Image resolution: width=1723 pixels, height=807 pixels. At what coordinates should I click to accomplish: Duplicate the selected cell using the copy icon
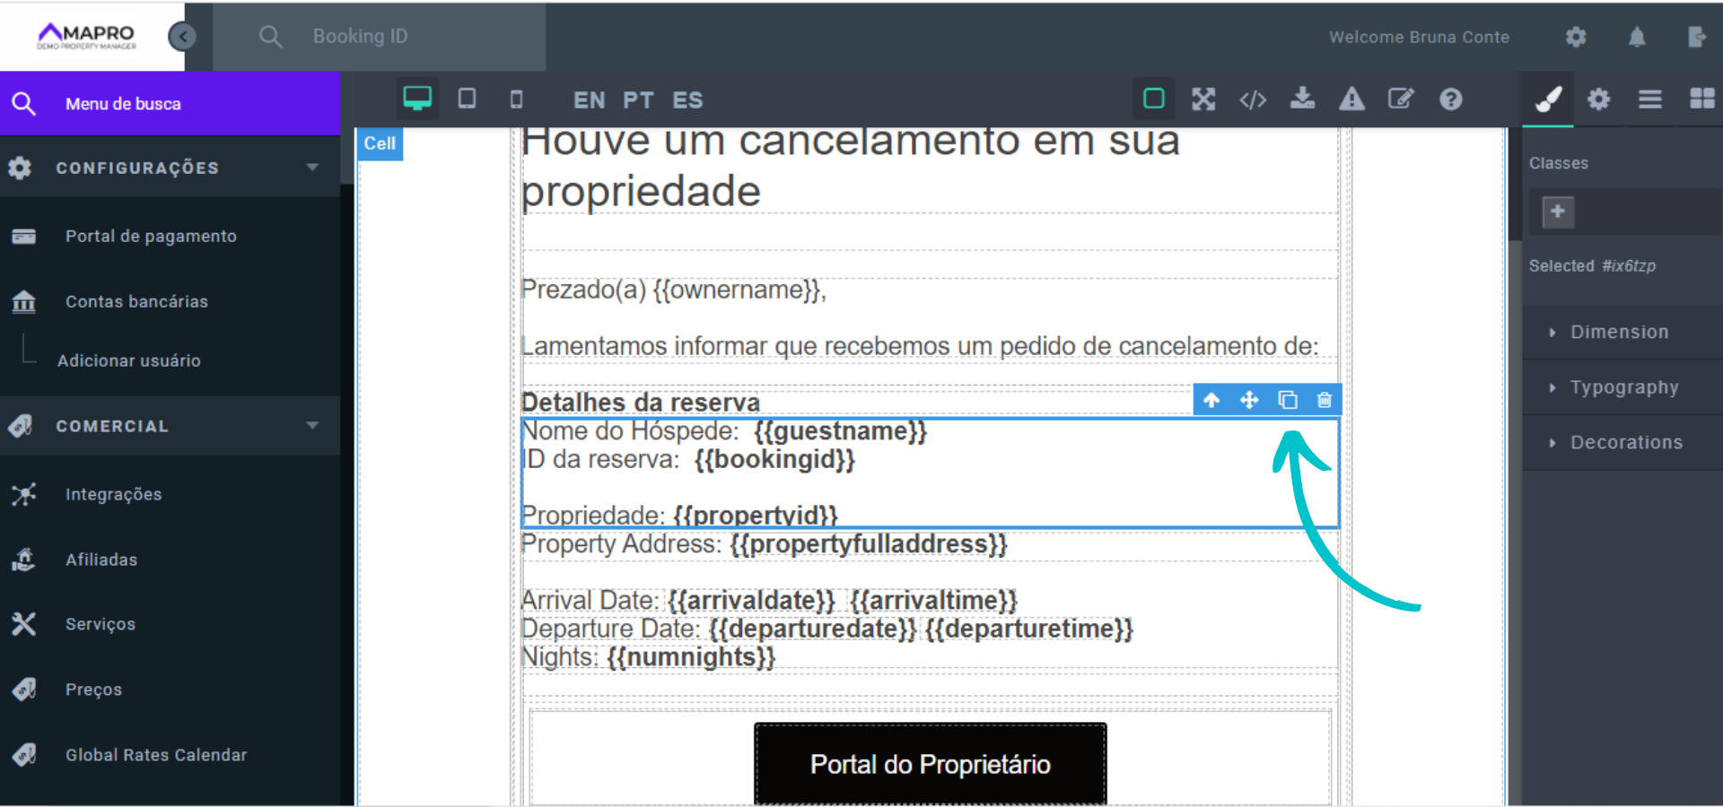pos(1288,400)
